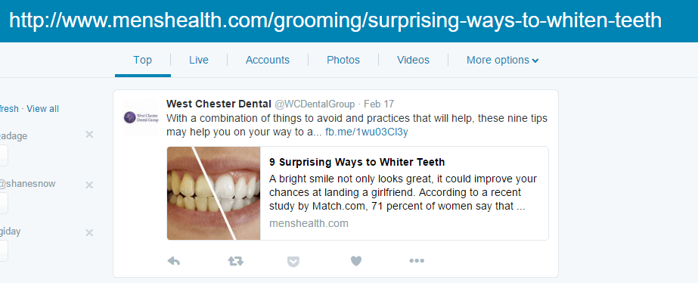Viewport: 698px width, 283px height.
Task: Retweet the West Chester Dental post
Action: (x=235, y=261)
